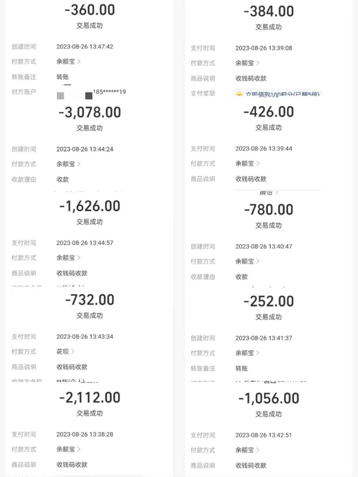The height and width of the screenshot is (477, 358).
Task: Tap 收钱码收款 description under the -384.00 transaction
Action: 251,79
